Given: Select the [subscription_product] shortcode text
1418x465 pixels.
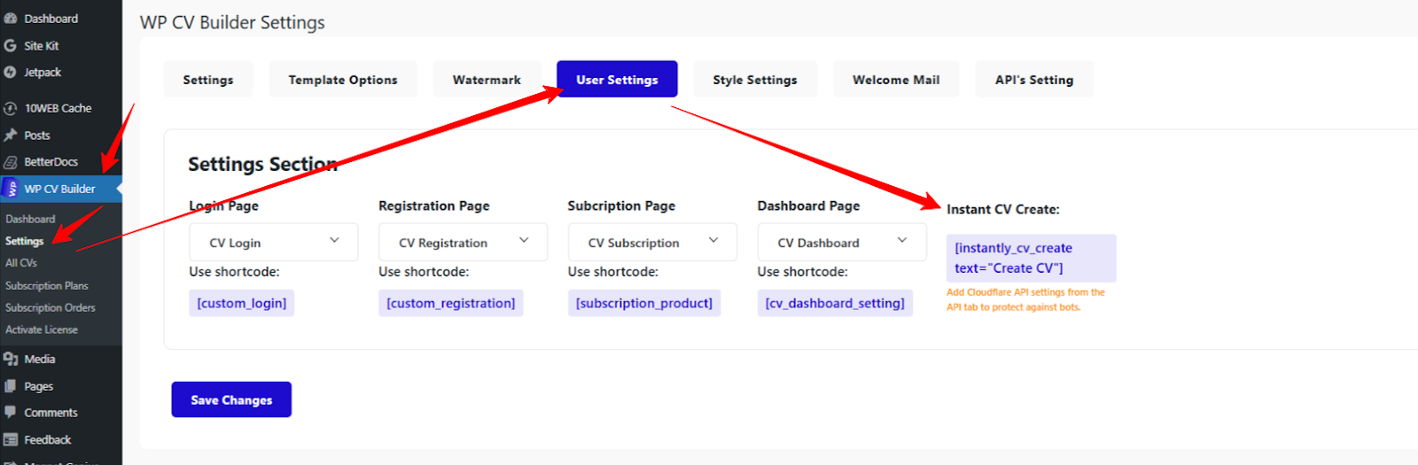Looking at the screenshot, I should [644, 303].
